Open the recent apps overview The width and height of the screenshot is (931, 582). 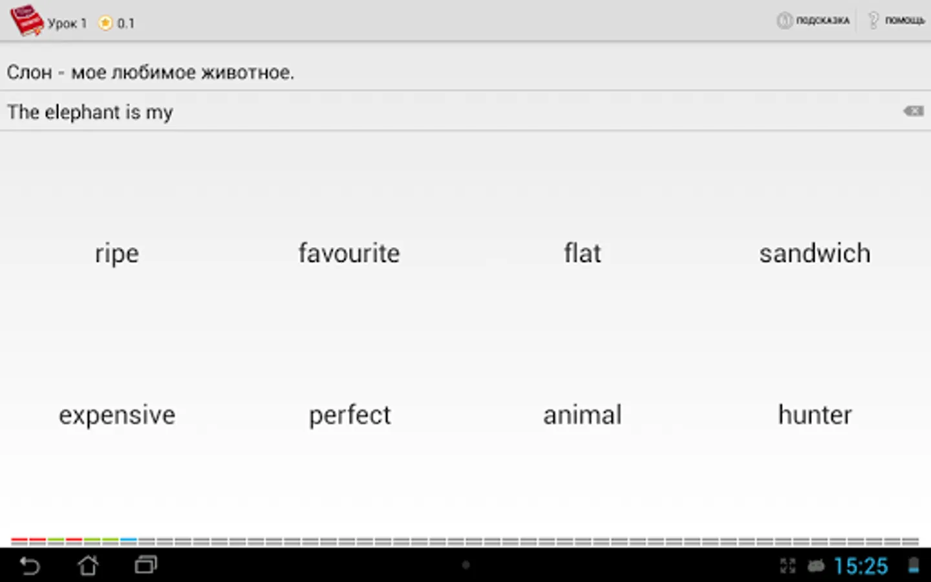pos(145,566)
